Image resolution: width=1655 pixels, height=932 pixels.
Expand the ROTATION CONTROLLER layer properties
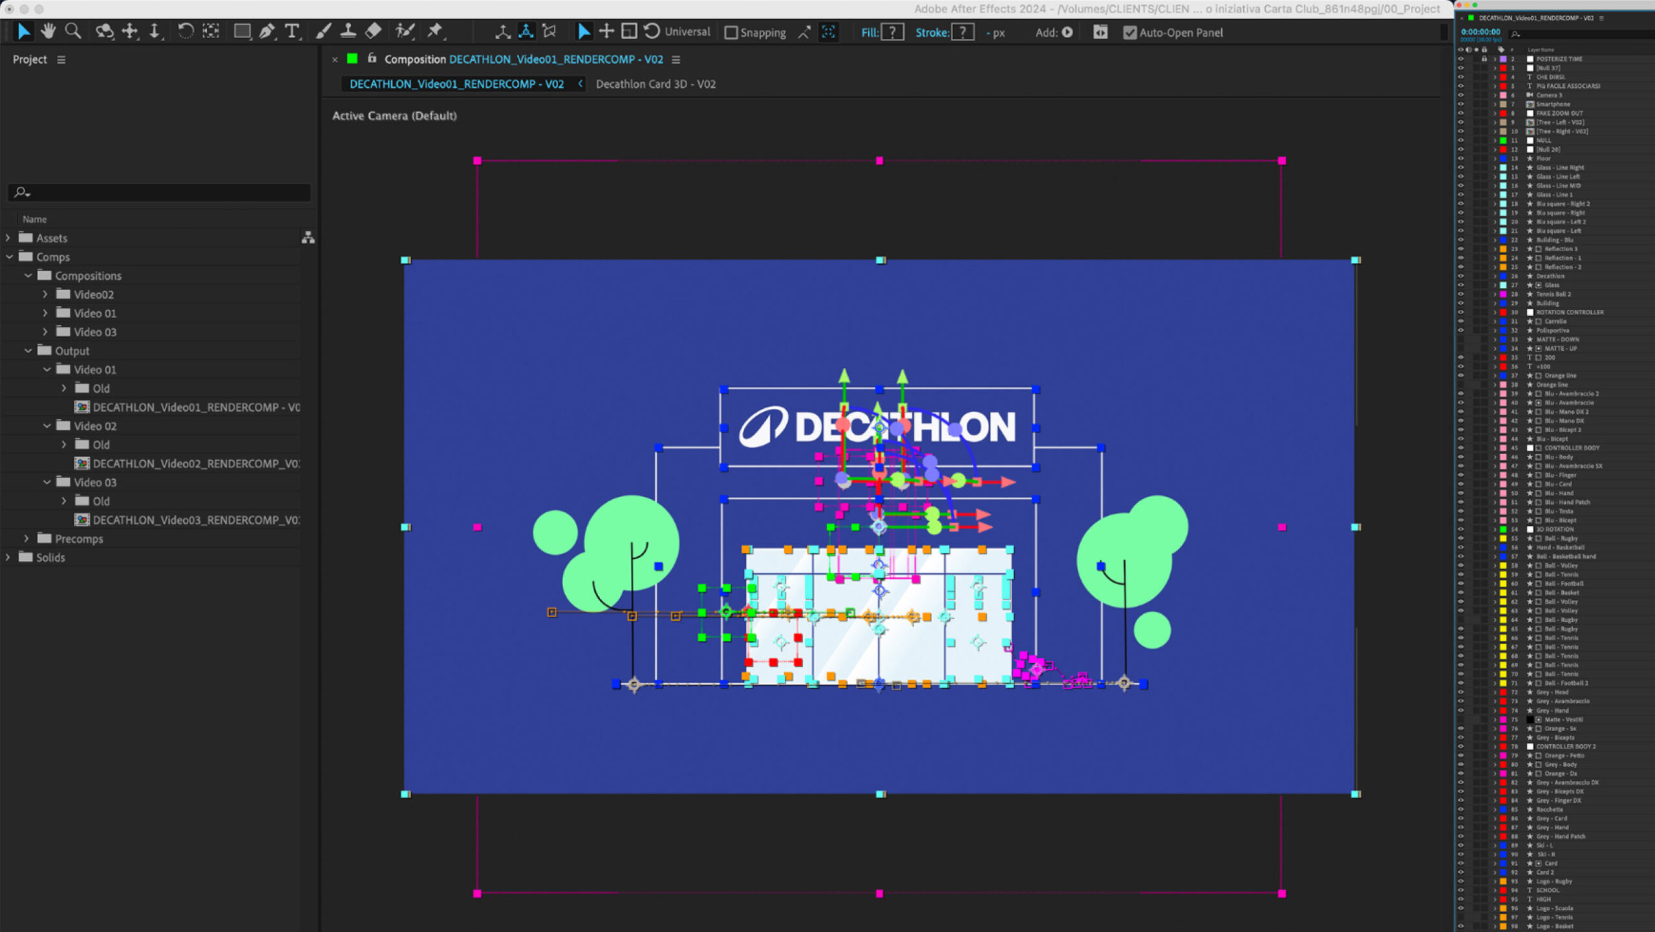tap(1495, 312)
